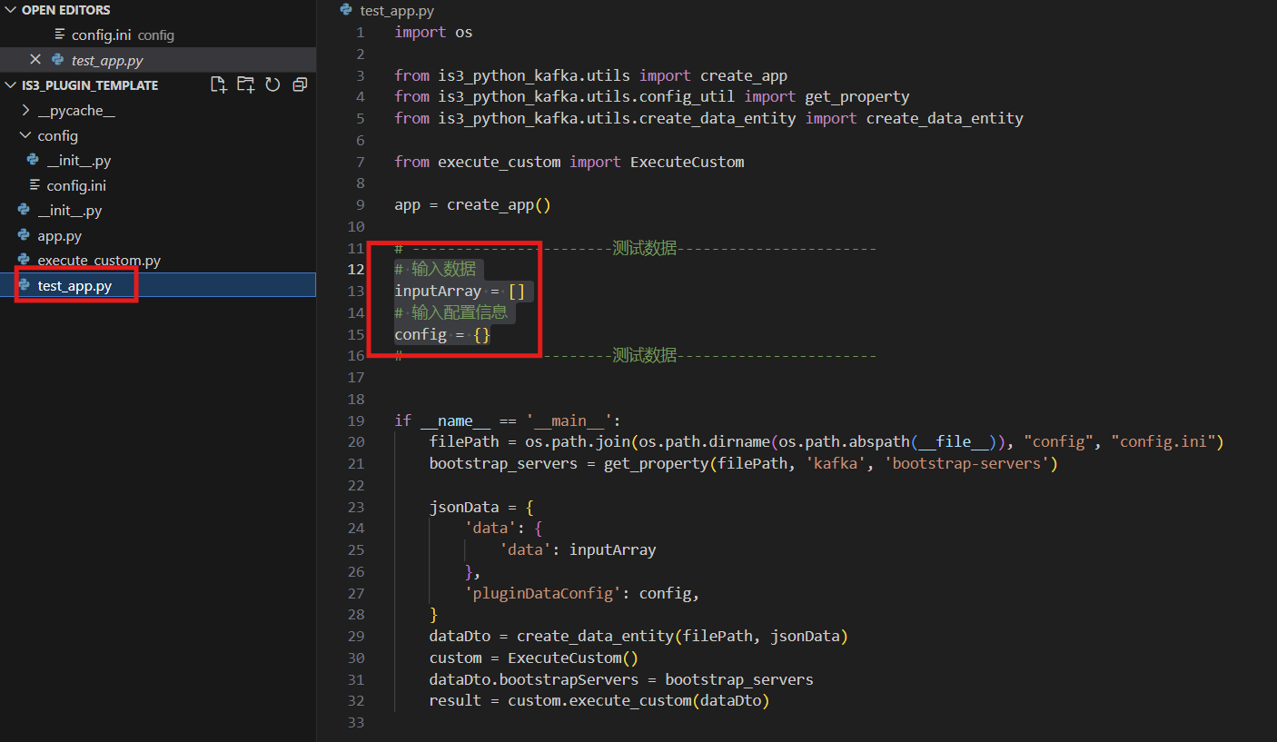Click 'result = custom.execute_custom(dataDto)' on line 32
Image resolution: width=1277 pixels, height=742 pixels.
tap(599, 701)
